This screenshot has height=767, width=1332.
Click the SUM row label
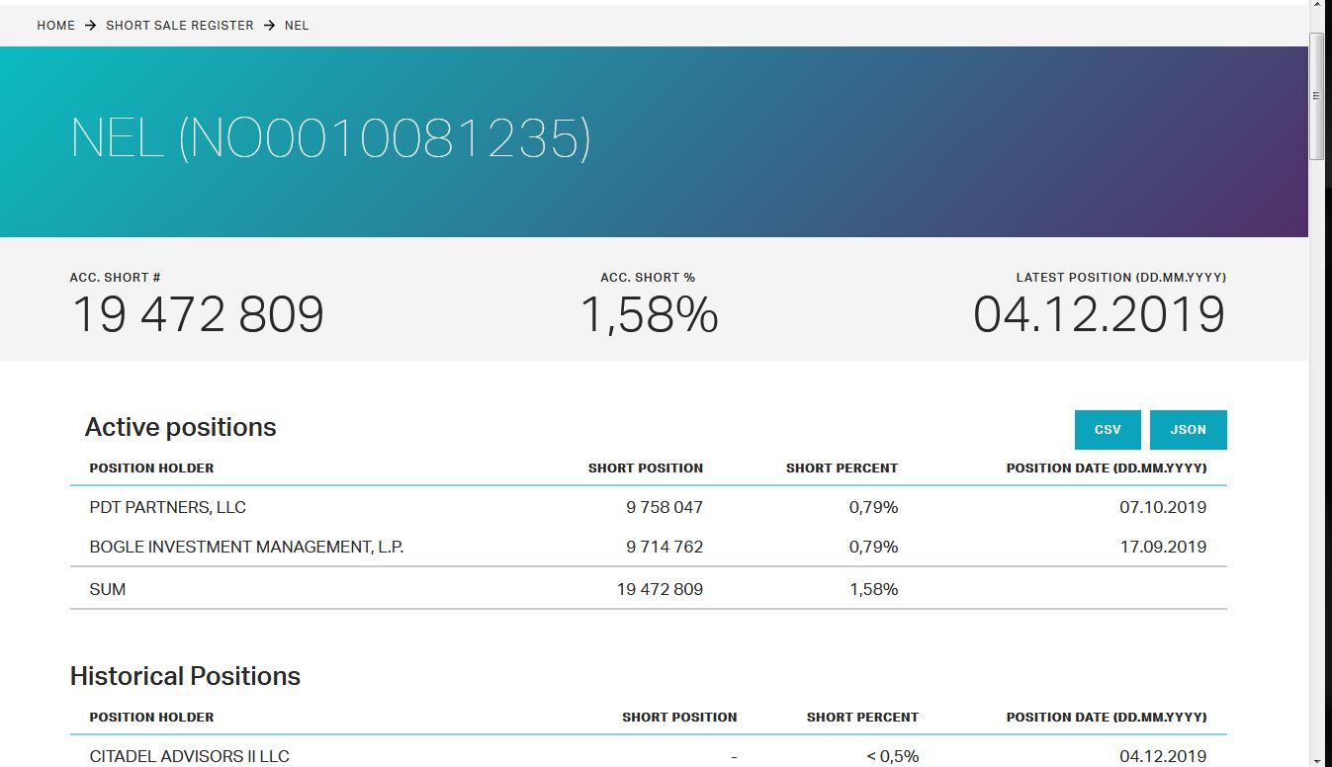pyautogui.click(x=108, y=590)
